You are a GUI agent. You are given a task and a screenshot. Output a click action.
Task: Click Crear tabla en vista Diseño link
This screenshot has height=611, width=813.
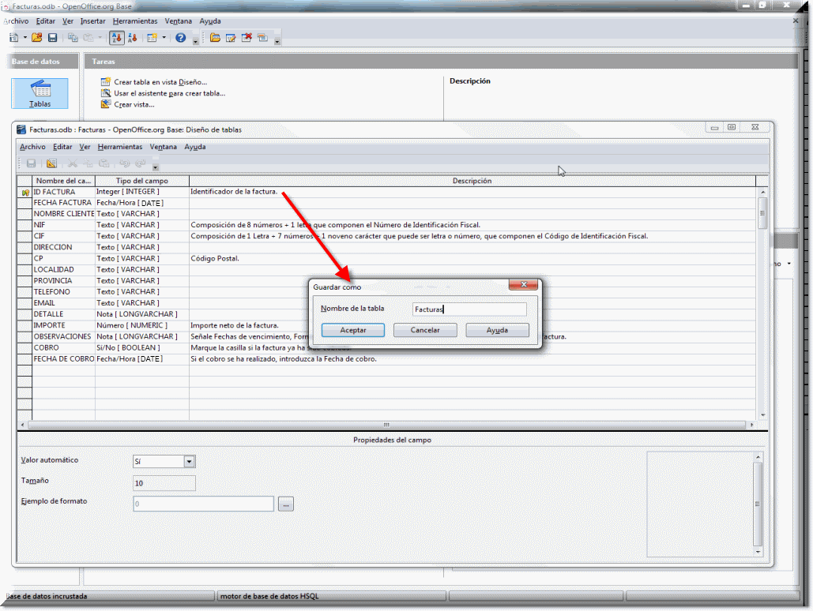coord(160,82)
